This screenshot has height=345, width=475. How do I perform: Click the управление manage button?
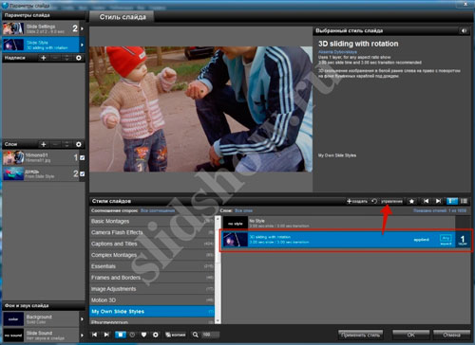(x=391, y=201)
